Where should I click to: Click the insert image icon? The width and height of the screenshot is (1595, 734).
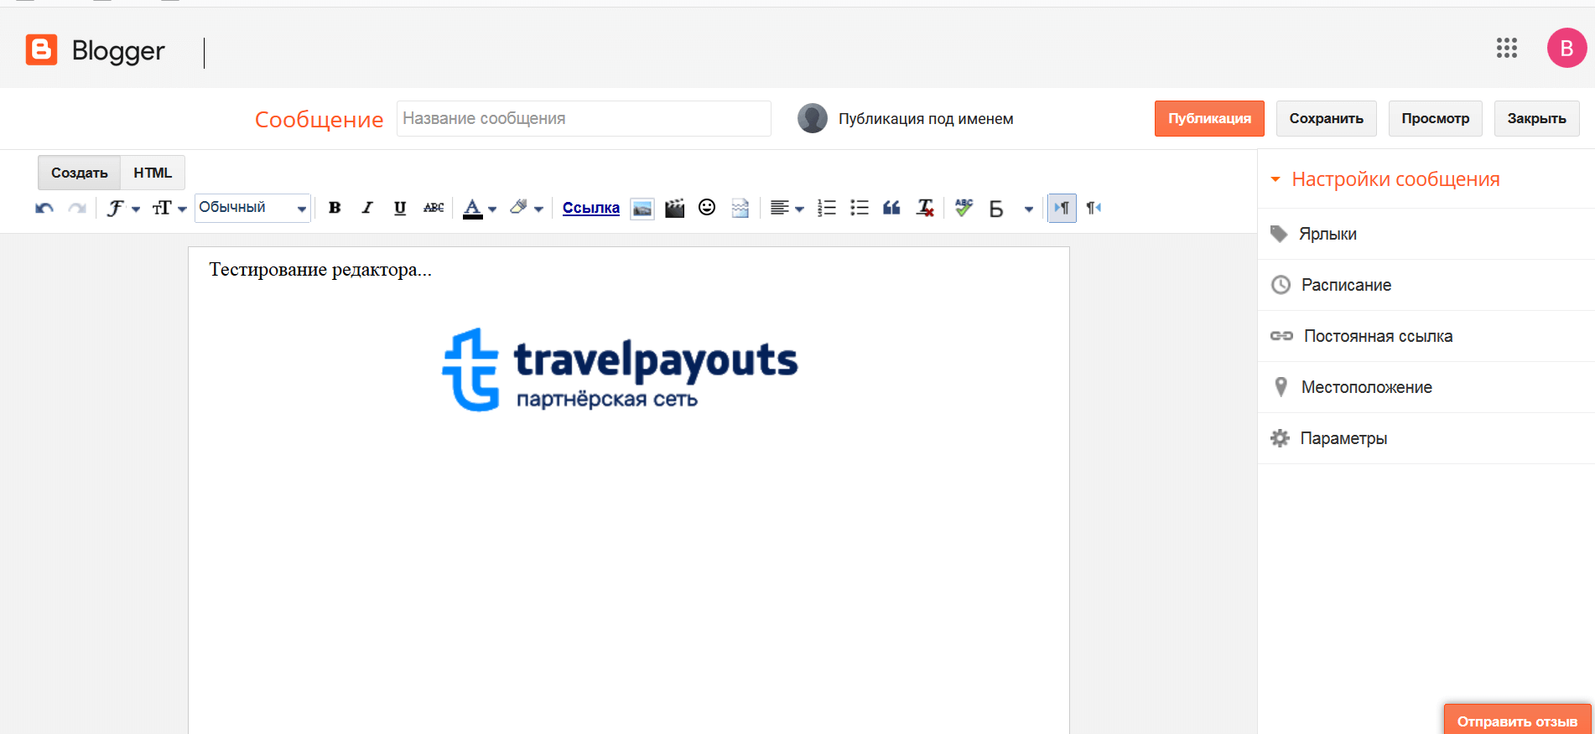pos(642,208)
